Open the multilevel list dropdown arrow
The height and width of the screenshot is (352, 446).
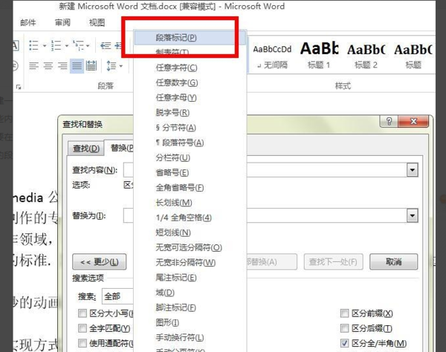click(x=88, y=45)
